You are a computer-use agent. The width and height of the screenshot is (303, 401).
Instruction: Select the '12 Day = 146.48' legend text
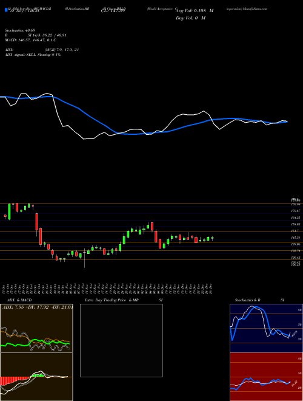tap(24, 11)
